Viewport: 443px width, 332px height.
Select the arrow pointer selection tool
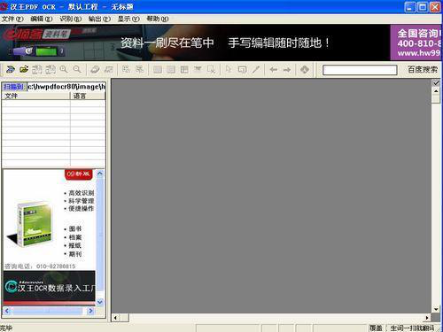(x=229, y=70)
